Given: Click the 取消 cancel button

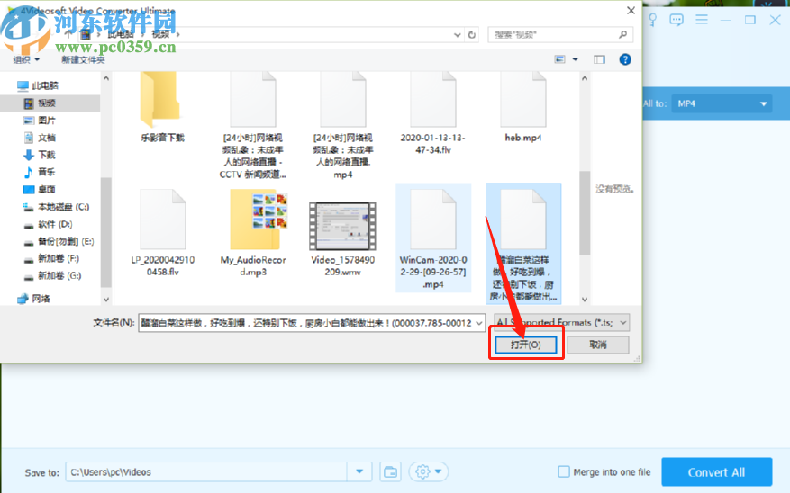Looking at the screenshot, I should (x=597, y=345).
